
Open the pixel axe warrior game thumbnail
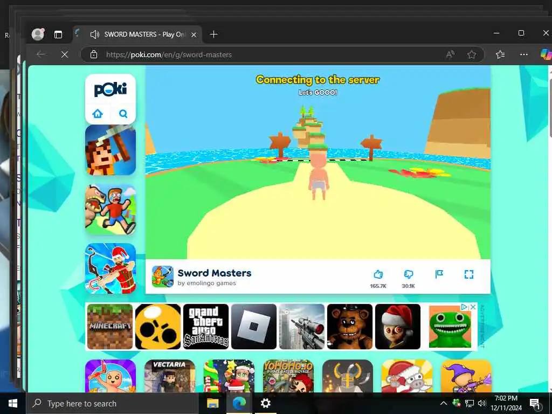tap(111, 150)
